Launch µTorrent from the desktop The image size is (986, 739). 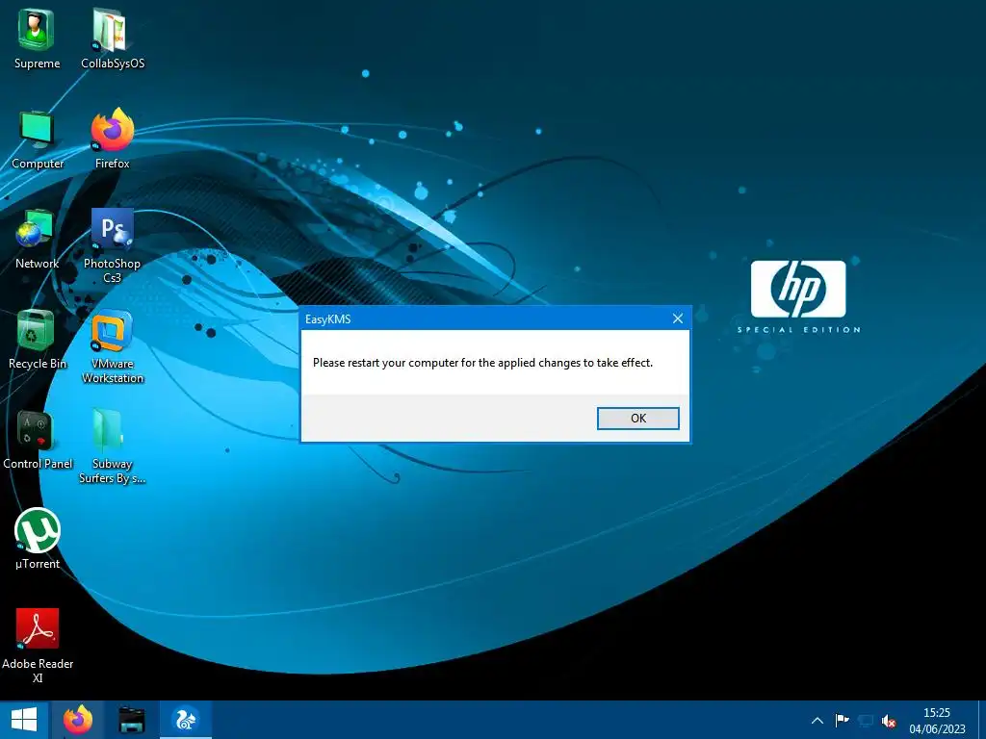38,539
